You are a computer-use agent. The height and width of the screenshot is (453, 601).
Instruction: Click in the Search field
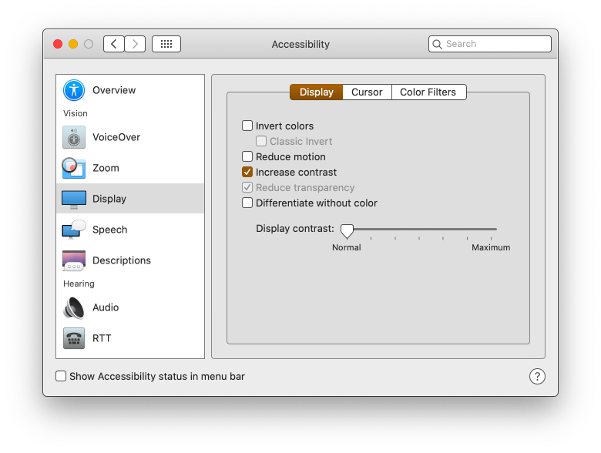click(490, 44)
